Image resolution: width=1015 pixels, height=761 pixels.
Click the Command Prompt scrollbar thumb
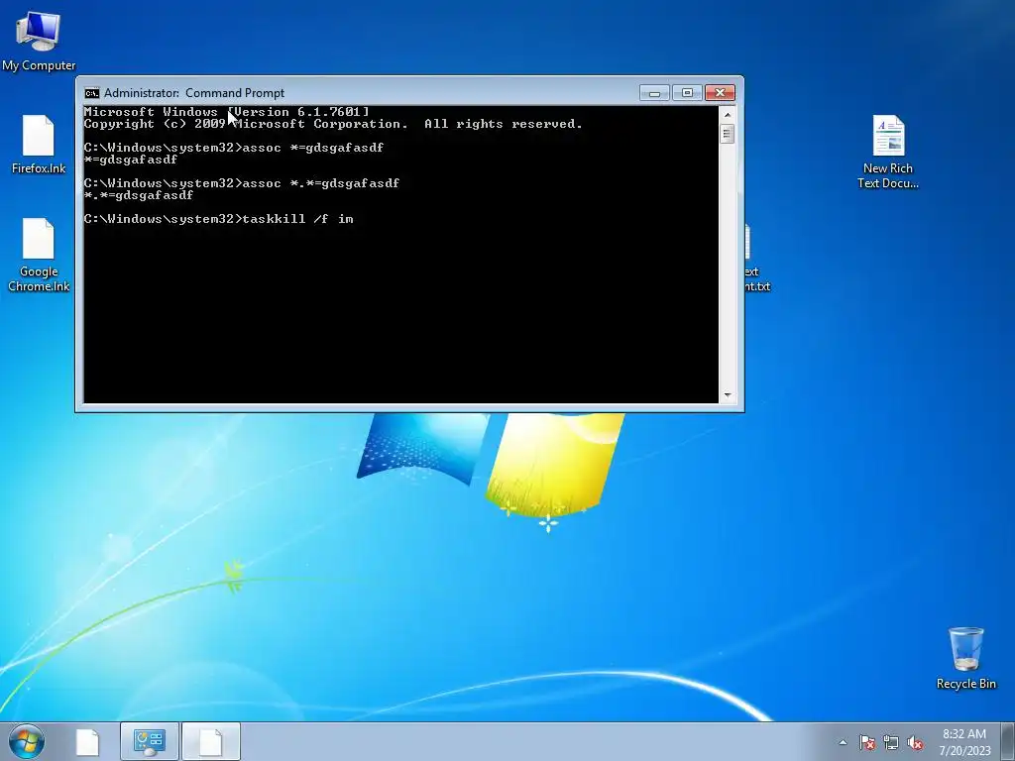[x=727, y=134]
